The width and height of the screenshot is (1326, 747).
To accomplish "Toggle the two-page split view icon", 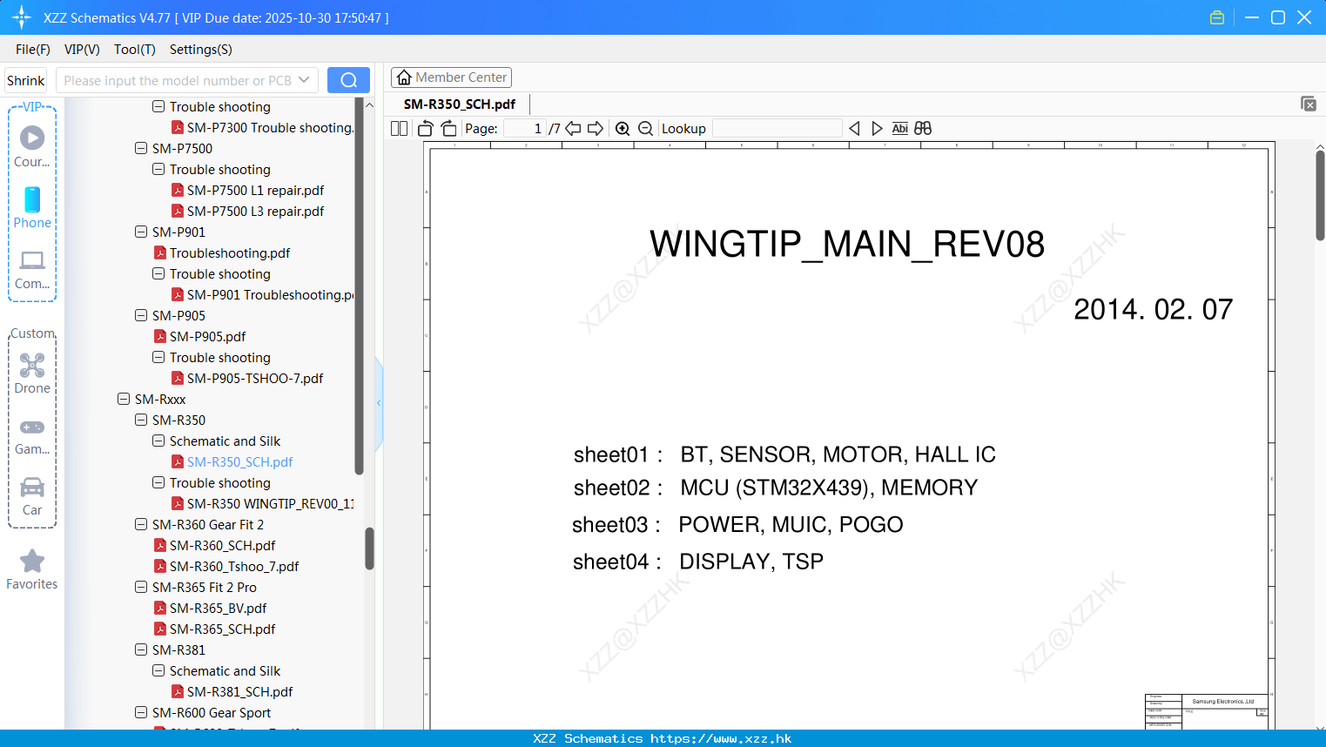I will 399,129.
